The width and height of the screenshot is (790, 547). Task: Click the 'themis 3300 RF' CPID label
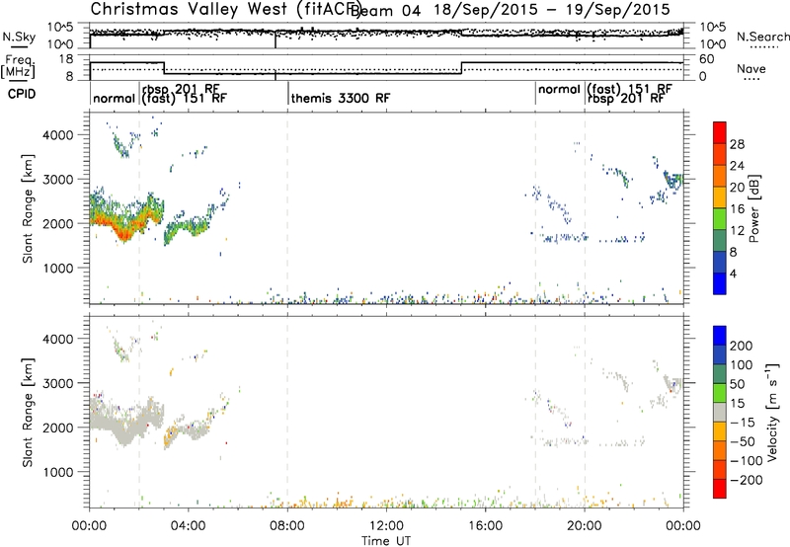click(341, 98)
